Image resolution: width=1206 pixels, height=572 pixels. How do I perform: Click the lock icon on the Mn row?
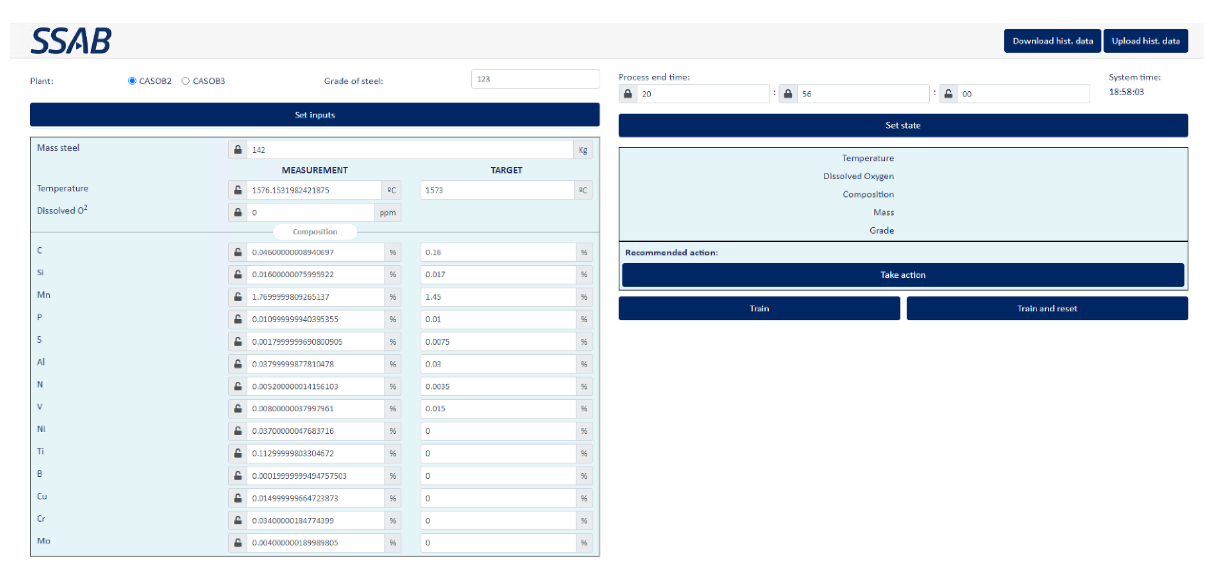pos(238,297)
